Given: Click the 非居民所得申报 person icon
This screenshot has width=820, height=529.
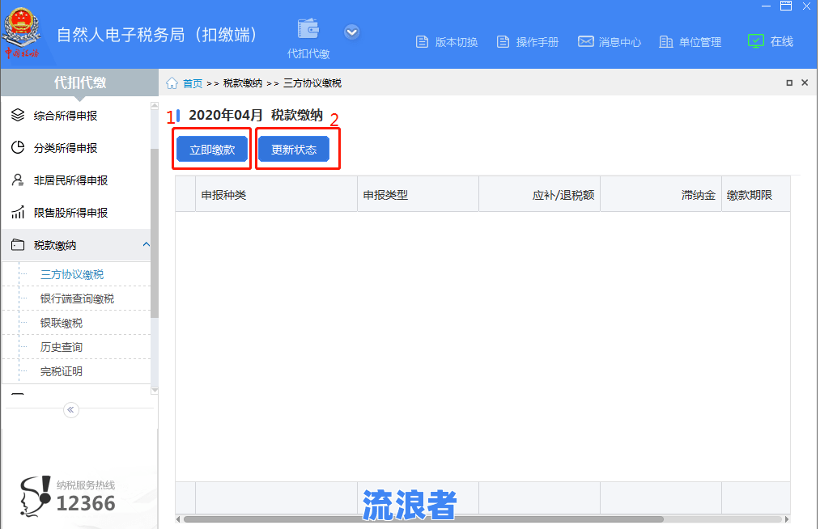Looking at the screenshot, I should coord(18,180).
